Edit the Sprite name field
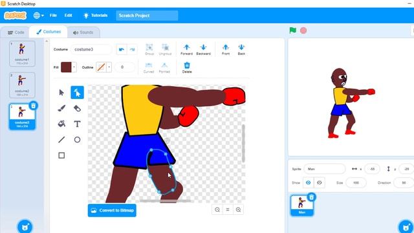The width and height of the screenshot is (414, 233). 325,169
